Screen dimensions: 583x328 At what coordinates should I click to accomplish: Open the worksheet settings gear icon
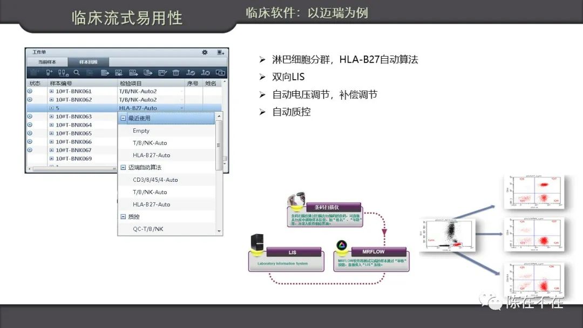205,52
